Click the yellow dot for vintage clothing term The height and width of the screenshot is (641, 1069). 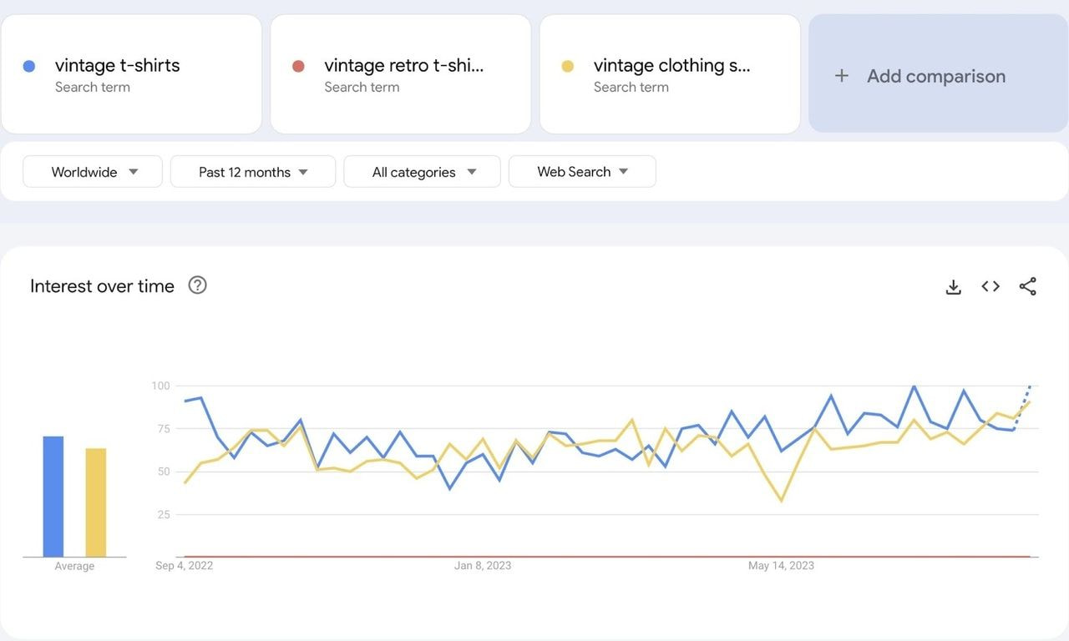568,67
